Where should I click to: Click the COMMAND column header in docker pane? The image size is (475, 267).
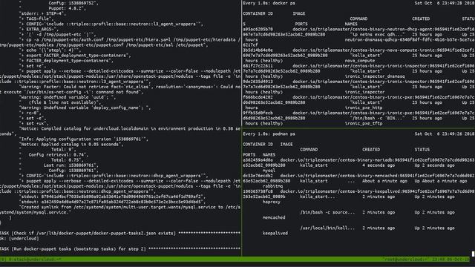(x=358, y=19)
